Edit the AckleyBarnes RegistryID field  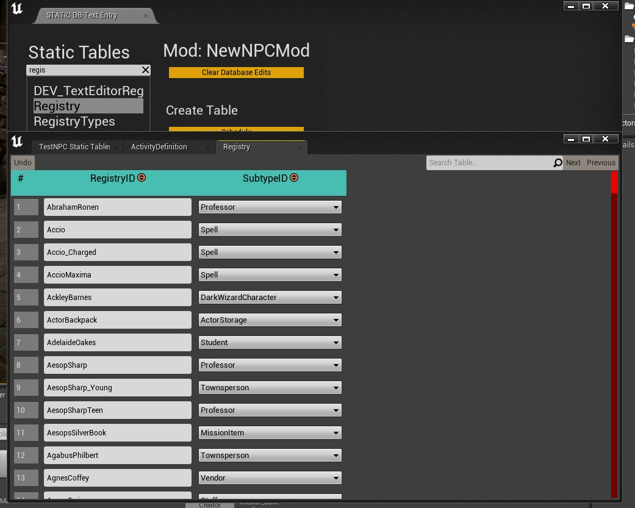pyautogui.click(x=118, y=298)
